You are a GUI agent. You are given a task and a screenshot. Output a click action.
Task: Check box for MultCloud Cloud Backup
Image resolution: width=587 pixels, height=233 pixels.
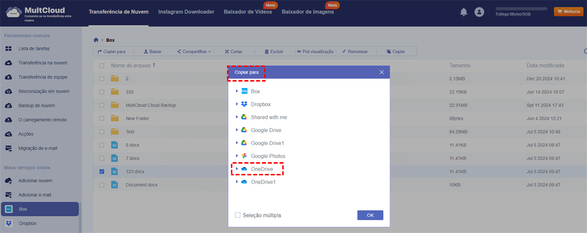[102, 105]
